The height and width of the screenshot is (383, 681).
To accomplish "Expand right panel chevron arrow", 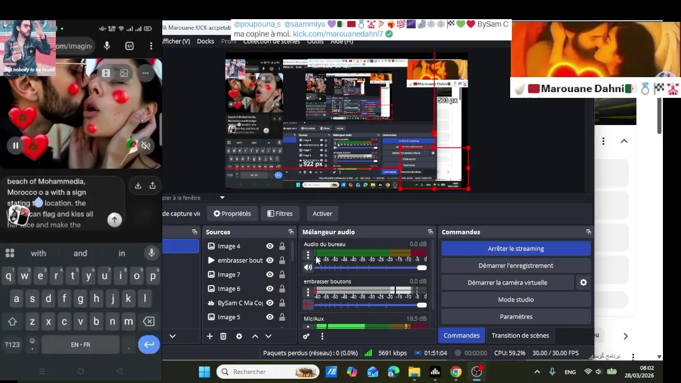I will (x=626, y=336).
